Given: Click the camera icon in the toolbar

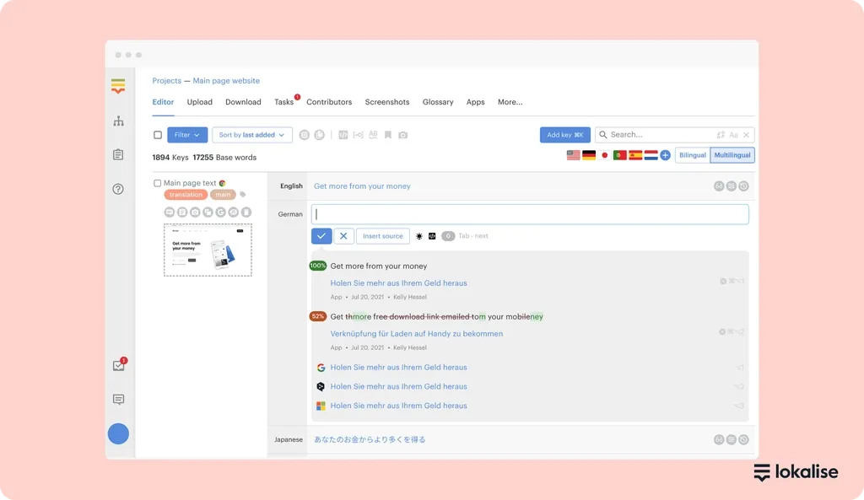Looking at the screenshot, I should tap(402, 135).
